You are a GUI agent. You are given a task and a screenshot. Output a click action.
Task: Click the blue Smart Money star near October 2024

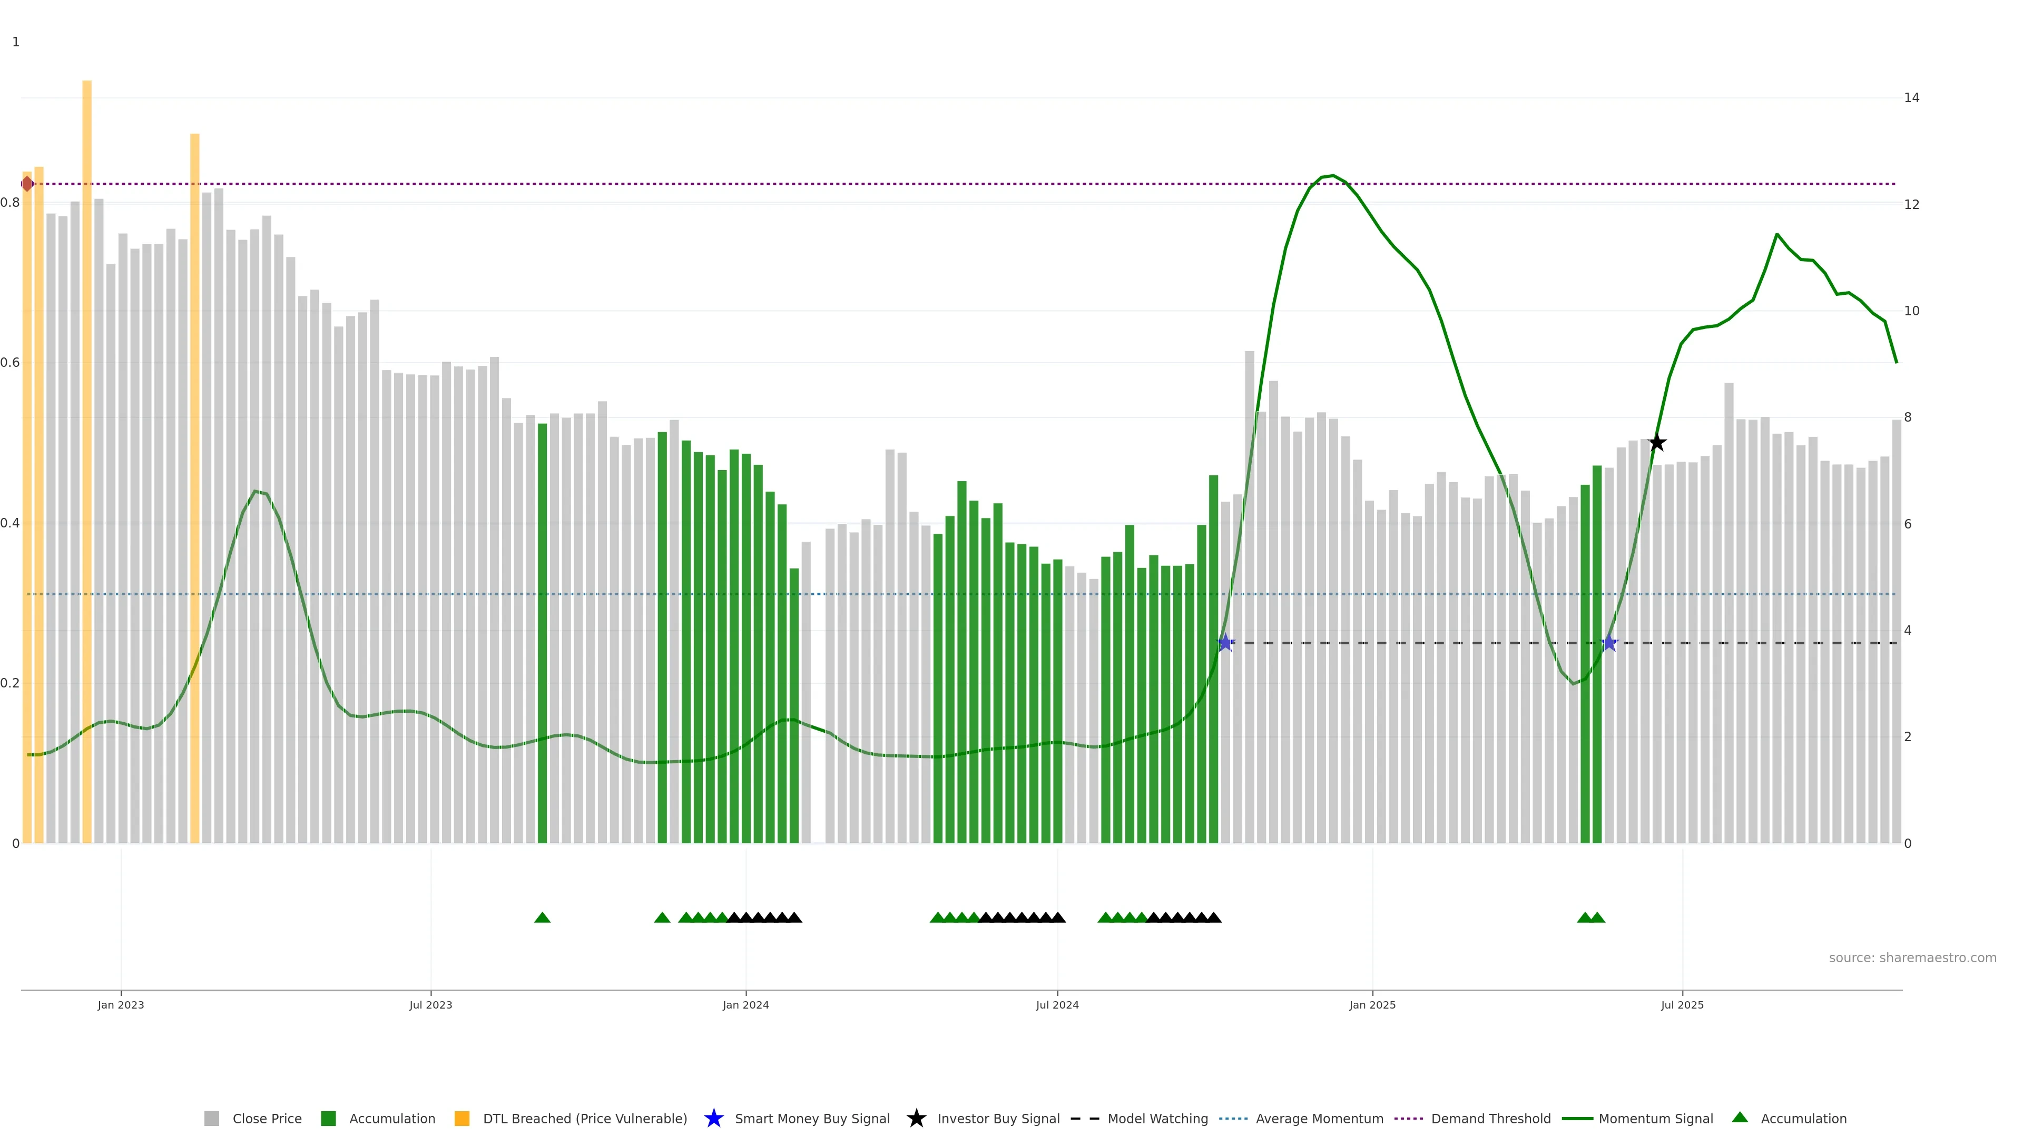pos(1226,643)
